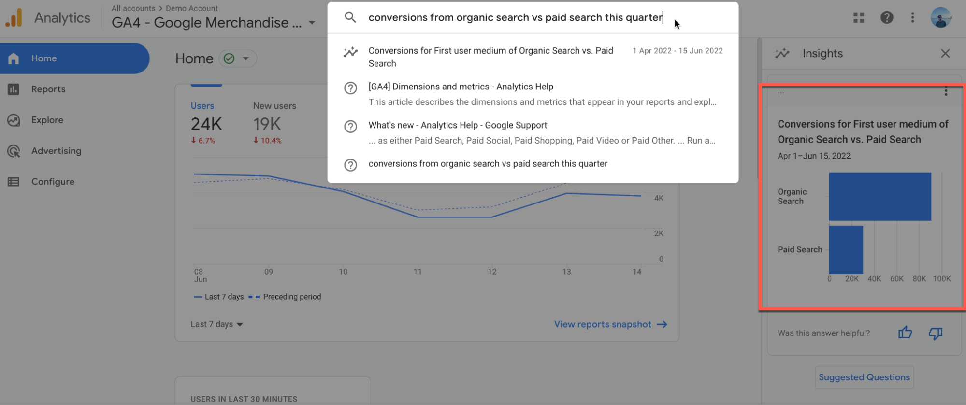Open the top bar three-dot menu

click(x=912, y=18)
